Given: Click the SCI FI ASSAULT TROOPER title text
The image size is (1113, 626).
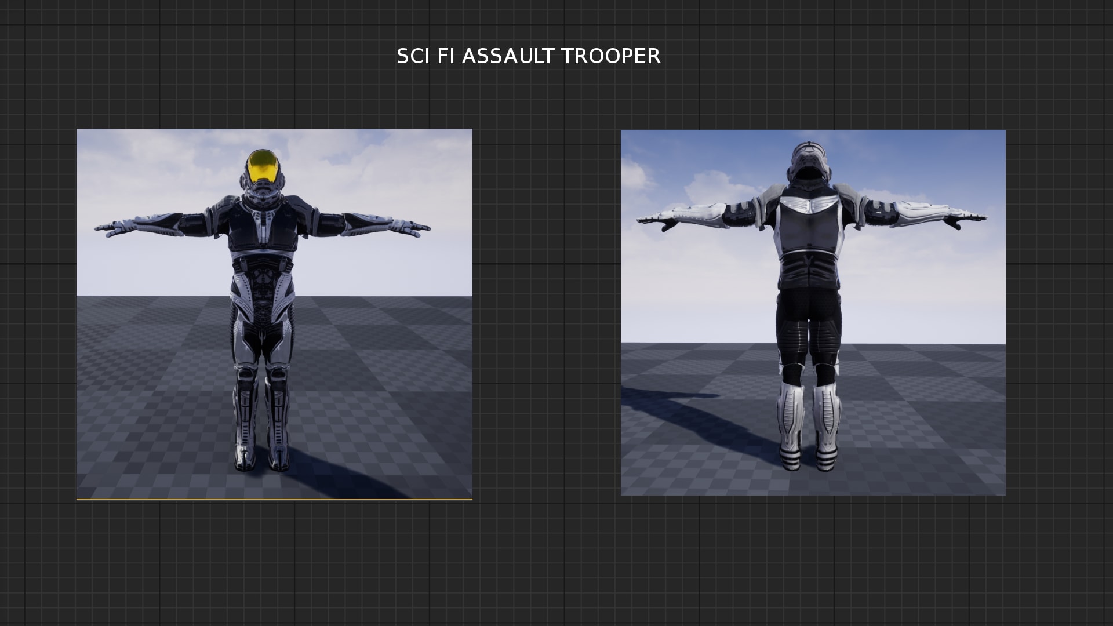Looking at the screenshot, I should [x=528, y=56].
